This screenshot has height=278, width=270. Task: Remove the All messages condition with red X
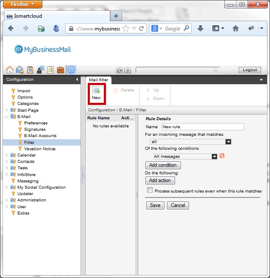click(x=222, y=156)
